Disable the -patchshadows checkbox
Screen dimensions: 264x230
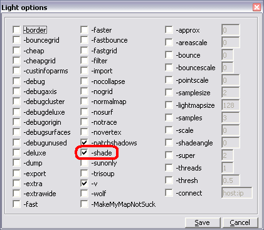(84, 143)
